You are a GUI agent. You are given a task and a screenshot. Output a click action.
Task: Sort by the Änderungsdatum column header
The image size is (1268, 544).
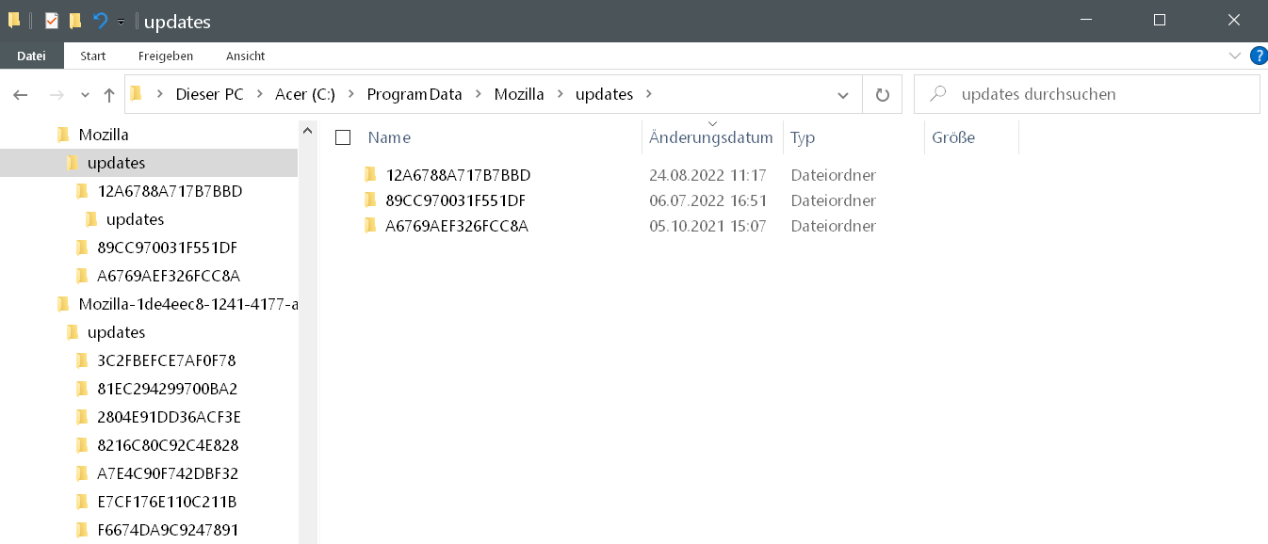710,137
